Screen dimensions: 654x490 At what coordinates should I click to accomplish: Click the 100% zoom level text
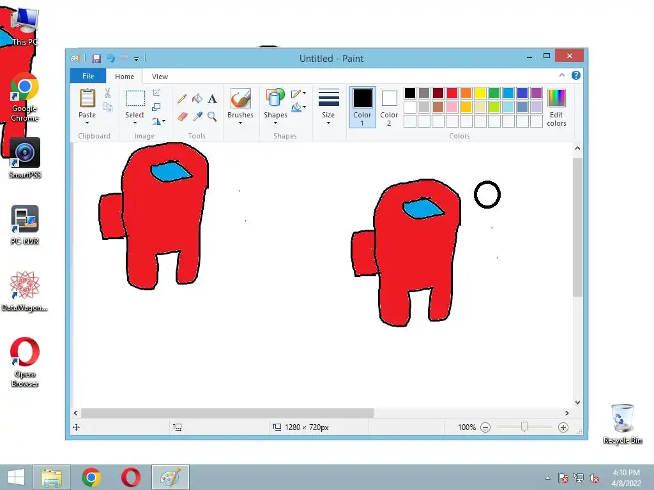tap(467, 427)
